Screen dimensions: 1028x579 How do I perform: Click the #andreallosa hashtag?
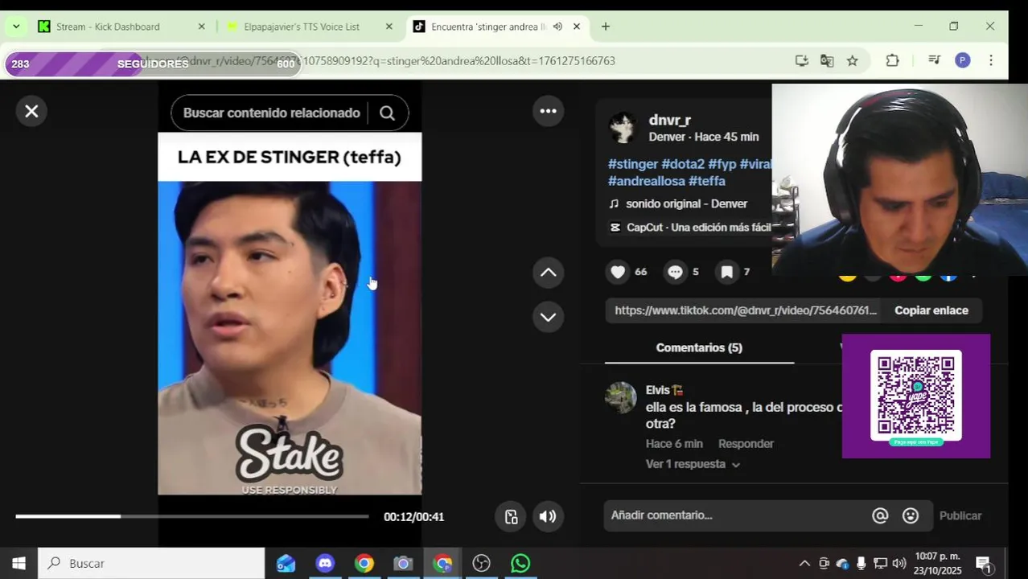(x=646, y=181)
